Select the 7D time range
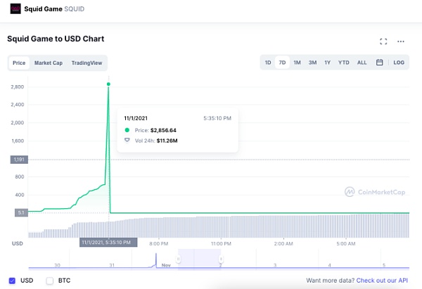Viewport: 422px width, 289px height. click(282, 63)
